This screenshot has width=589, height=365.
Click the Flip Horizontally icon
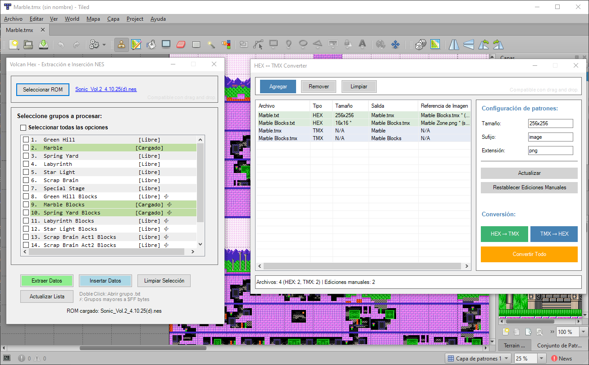pyautogui.click(x=454, y=44)
